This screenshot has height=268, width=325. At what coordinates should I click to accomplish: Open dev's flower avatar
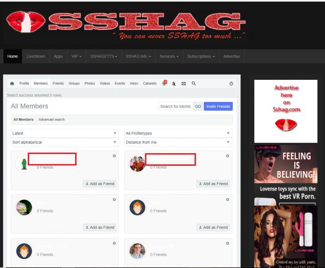(24, 208)
